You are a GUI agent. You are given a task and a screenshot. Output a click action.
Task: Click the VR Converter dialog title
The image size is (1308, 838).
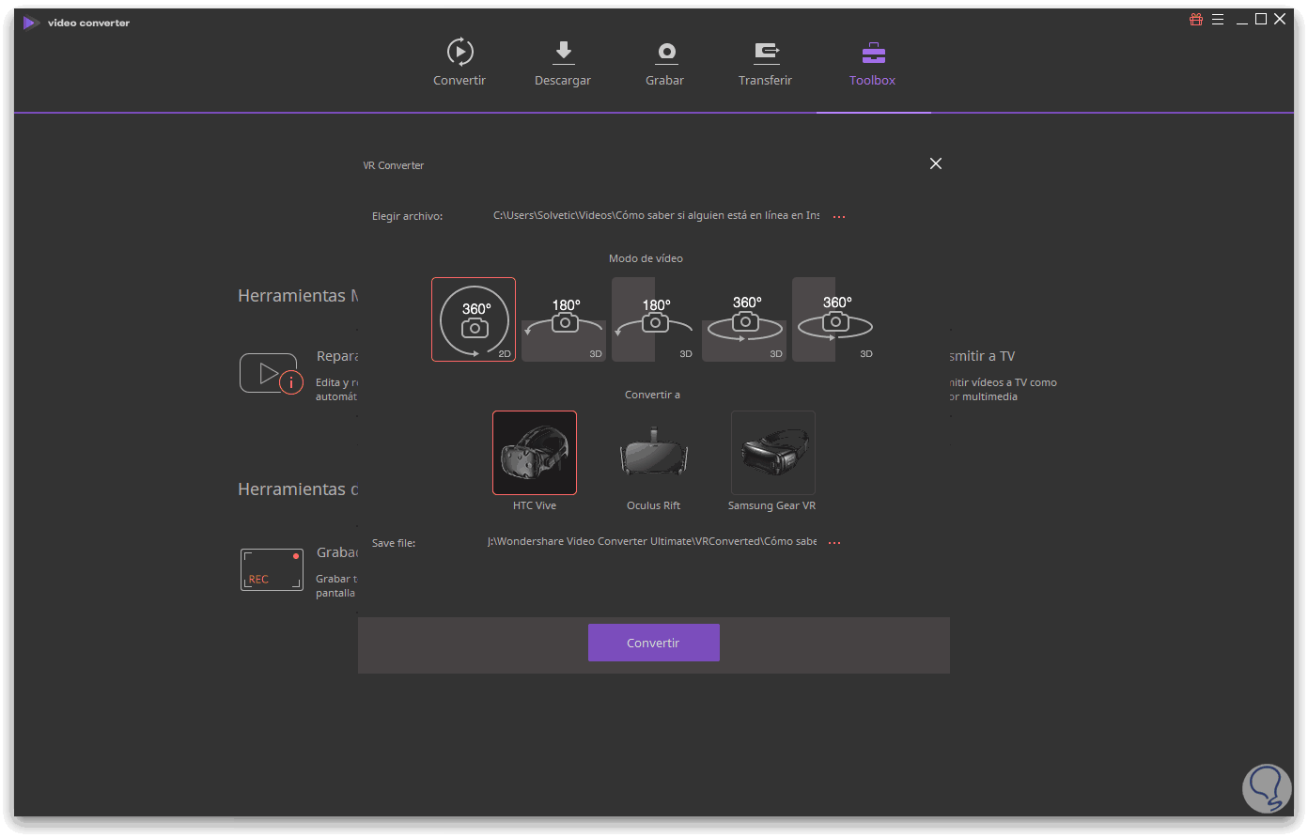[x=394, y=165]
